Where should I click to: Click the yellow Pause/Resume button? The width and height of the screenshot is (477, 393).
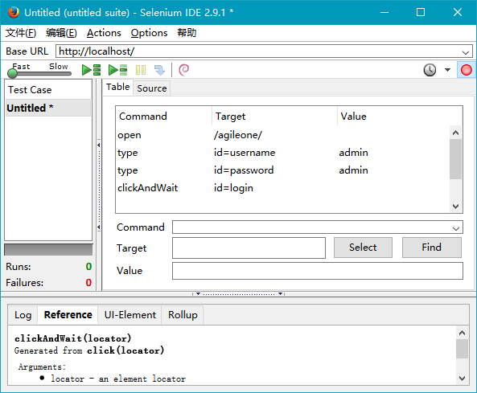(x=141, y=70)
